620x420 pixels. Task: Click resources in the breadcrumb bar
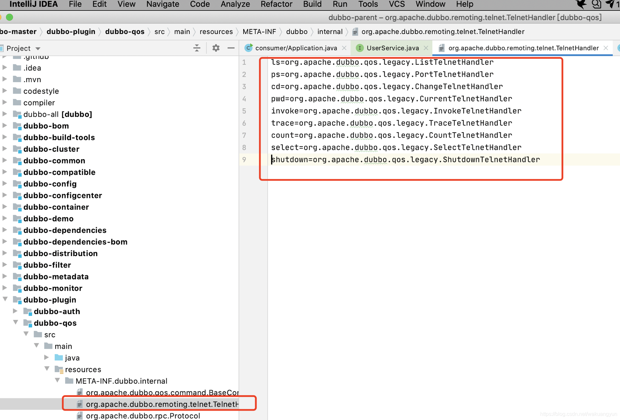tap(216, 32)
